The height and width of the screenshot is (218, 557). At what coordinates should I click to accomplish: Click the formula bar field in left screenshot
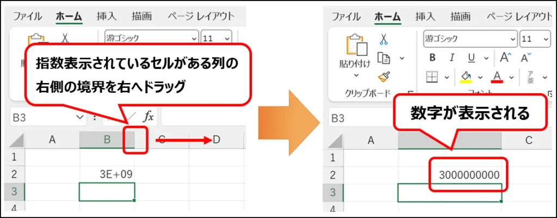coord(203,117)
